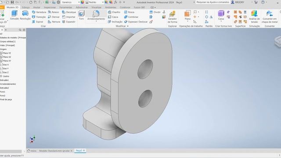Save the document with the floppy disk icon
This screenshot has height=158, width=281.
[x=12, y=2]
